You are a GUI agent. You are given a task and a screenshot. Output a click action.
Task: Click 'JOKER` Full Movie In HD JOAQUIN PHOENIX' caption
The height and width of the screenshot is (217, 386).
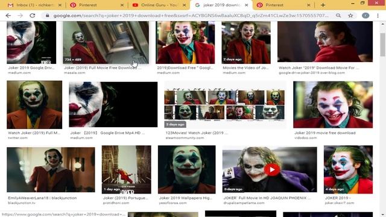click(267, 198)
